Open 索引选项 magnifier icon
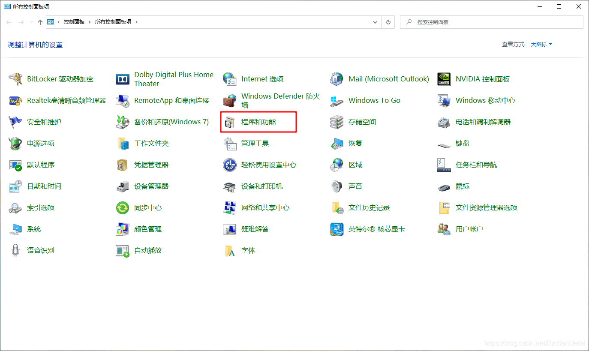This screenshot has height=351, width=589. coord(15,207)
